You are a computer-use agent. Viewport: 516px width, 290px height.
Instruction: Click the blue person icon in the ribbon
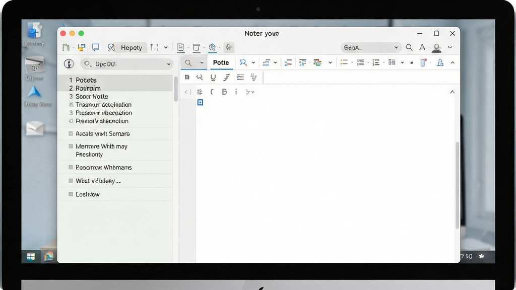440,63
